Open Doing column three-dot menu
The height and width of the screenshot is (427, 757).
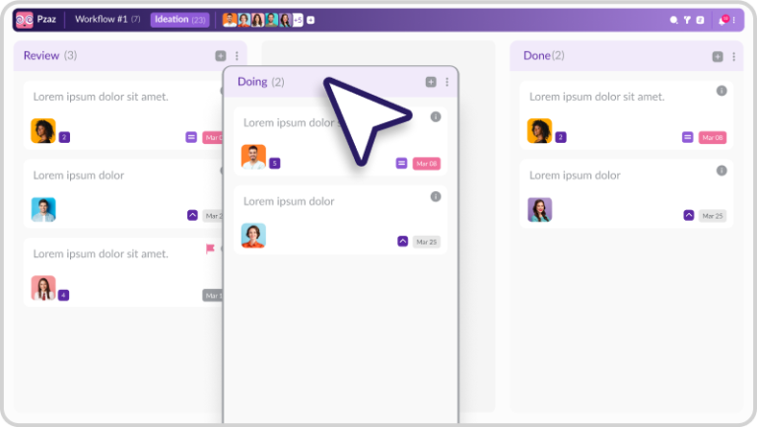pyautogui.click(x=447, y=82)
